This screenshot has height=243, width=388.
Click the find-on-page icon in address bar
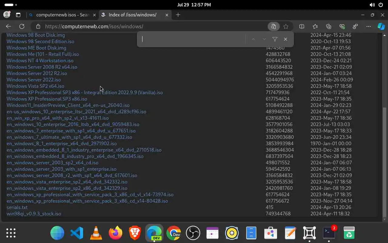pos(273,26)
